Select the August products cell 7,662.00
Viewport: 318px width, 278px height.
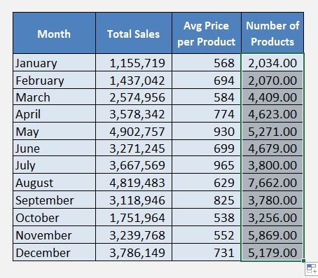(272, 182)
